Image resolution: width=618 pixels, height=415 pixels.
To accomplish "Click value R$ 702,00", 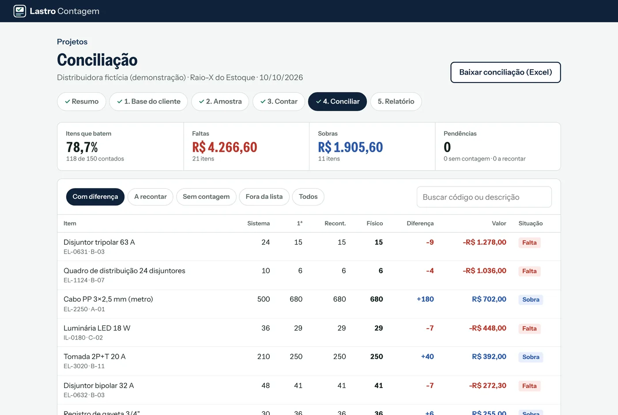I will 489,299.
